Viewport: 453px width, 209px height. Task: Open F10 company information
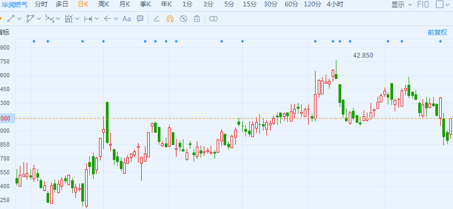tap(423, 5)
